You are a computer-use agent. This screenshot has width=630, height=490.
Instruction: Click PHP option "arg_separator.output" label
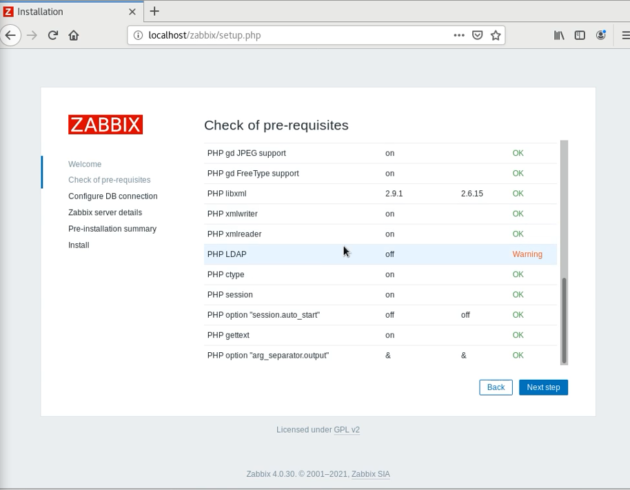point(268,356)
